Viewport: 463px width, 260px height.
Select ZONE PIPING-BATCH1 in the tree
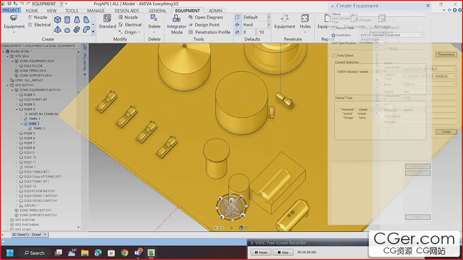35,211
